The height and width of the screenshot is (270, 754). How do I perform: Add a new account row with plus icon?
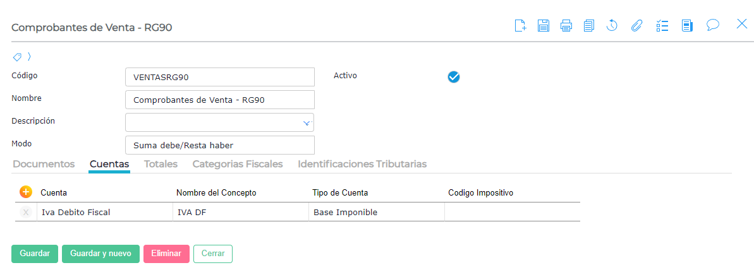pos(26,192)
